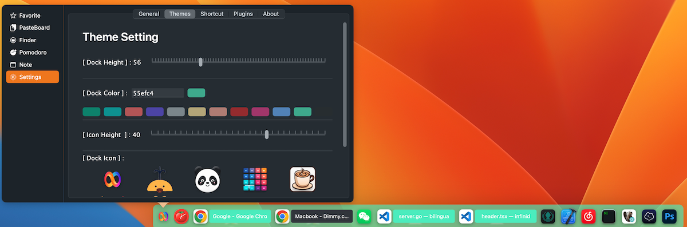
Task: Open WeChat from the dock
Action: click(364, 217)
